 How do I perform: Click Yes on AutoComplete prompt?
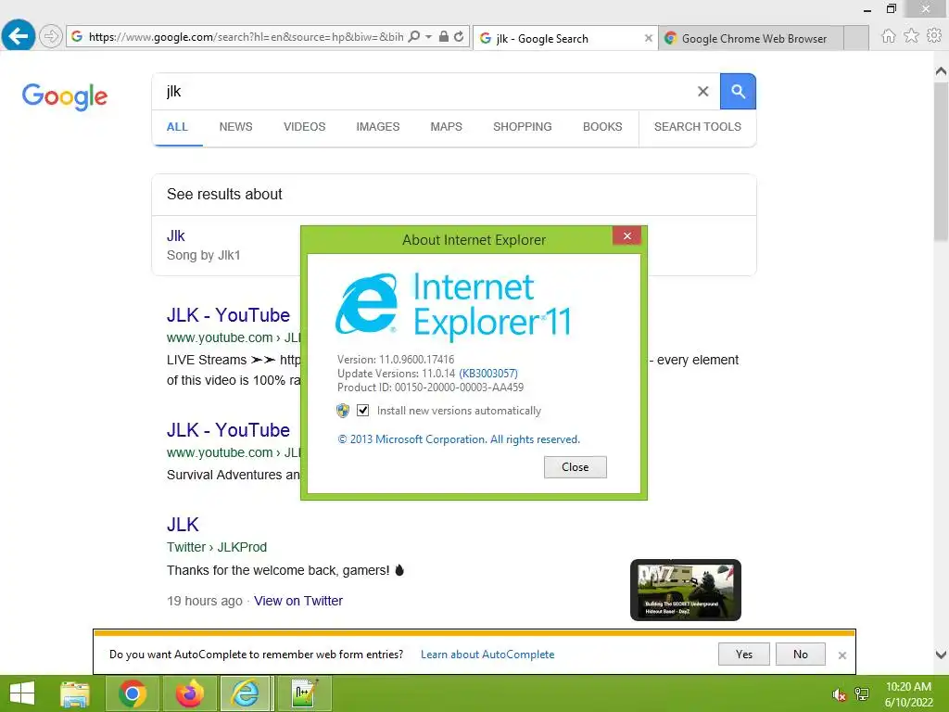(744, 654)
